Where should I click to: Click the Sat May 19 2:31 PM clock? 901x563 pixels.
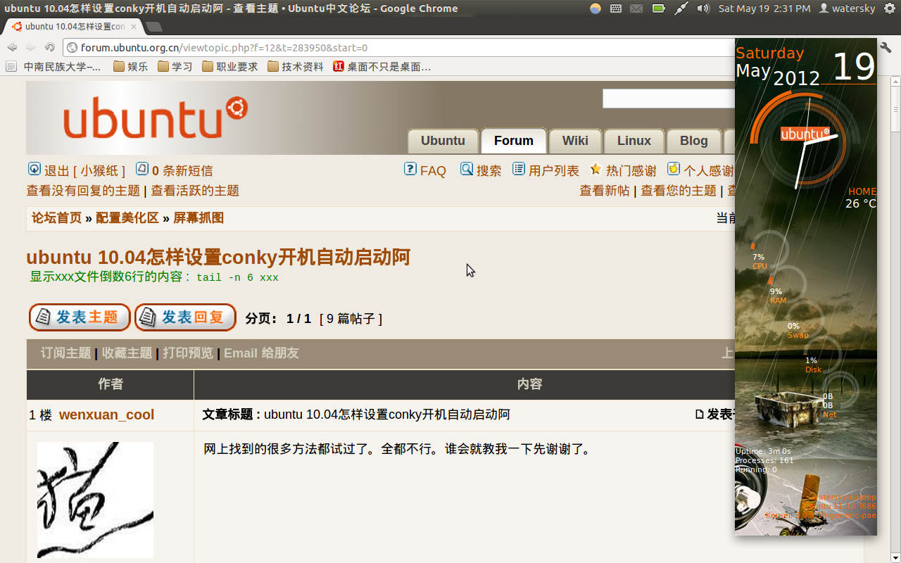tap(764, 8)
